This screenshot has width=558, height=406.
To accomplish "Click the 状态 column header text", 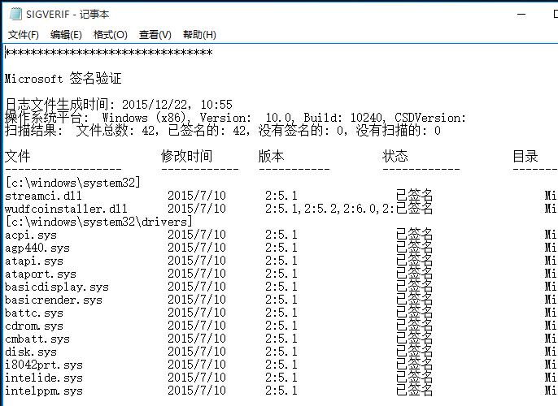I will click(395, 156).
